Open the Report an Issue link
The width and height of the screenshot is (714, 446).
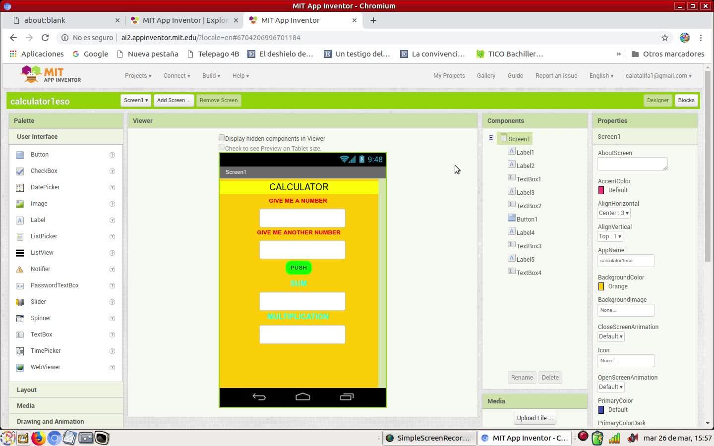pos(556,76)
